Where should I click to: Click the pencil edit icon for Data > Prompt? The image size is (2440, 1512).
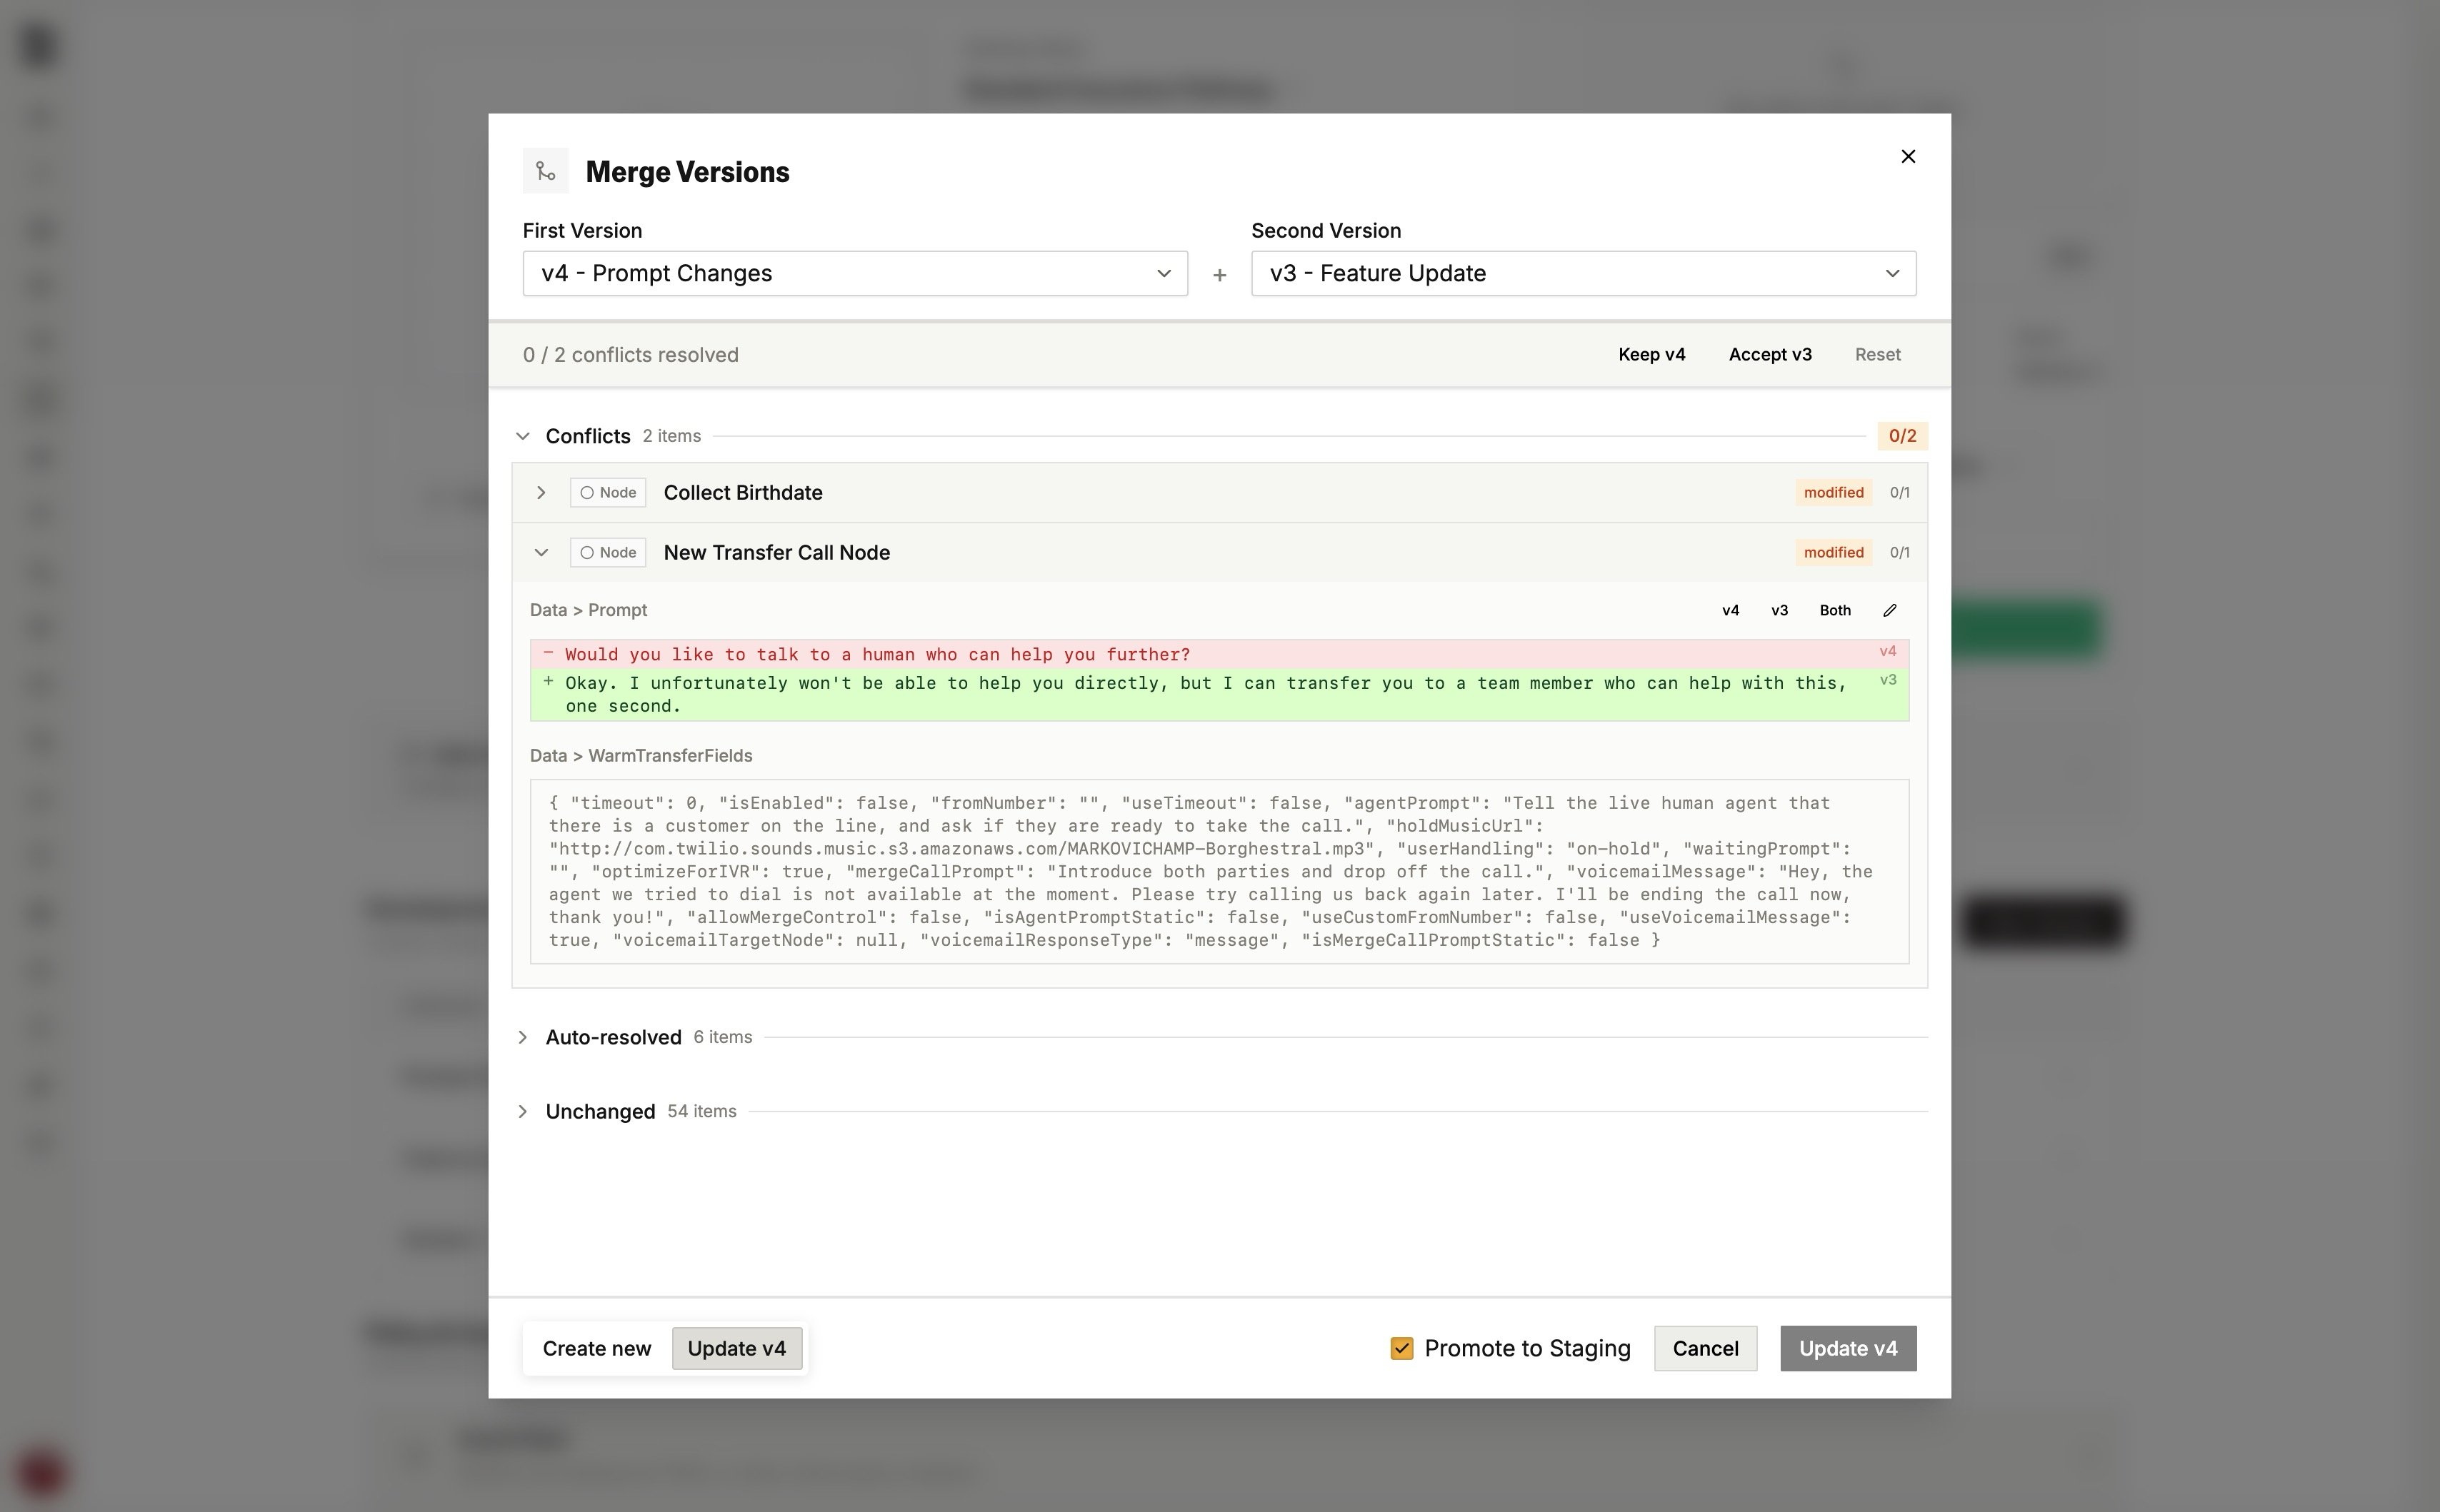pos(1890,610)
